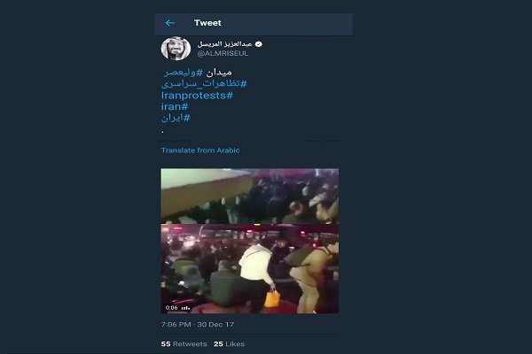Click the audio bars icon on video
Viewport: 532px width, 354px height.
click(x=185, y=308)
